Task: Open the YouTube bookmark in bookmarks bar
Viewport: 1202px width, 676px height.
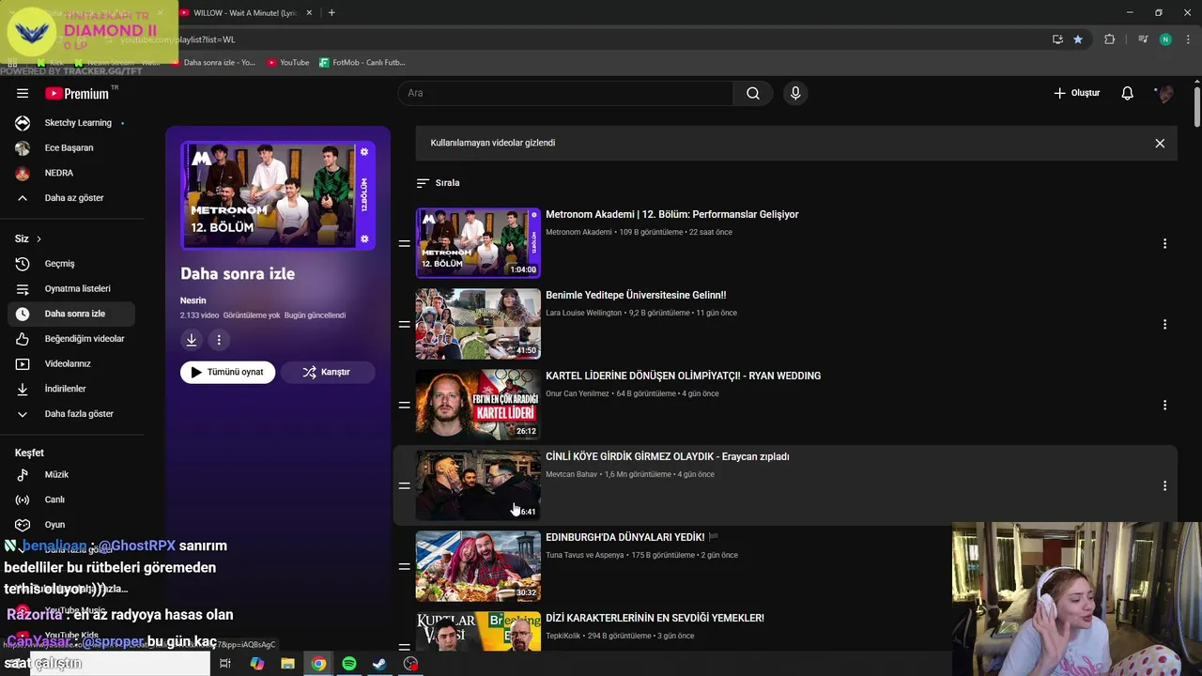Action: [288, 63]
